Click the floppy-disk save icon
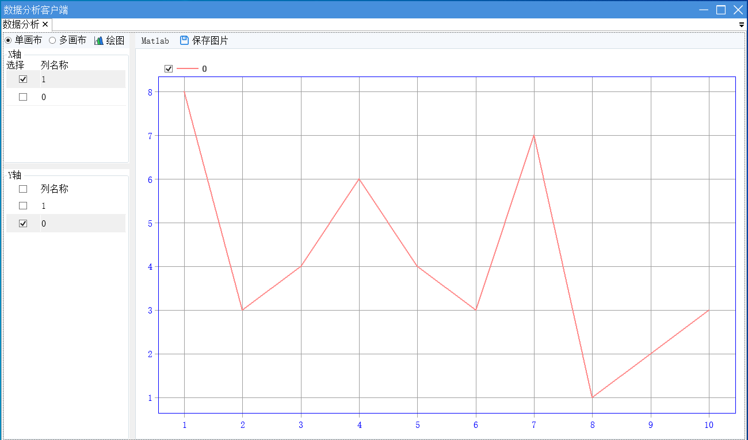Image resolution: width=748 pixels, height=440 pixels. tap(184, 40)
